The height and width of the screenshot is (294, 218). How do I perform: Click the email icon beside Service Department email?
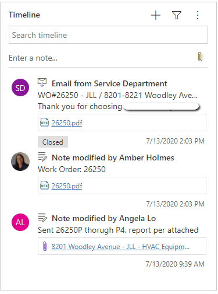[42, 82]
